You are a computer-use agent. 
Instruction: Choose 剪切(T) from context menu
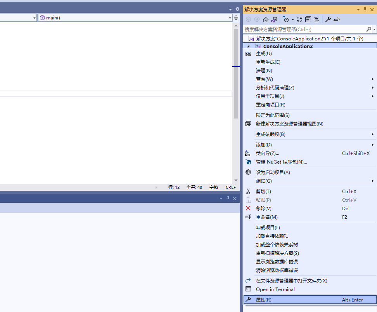coord(310,192)
